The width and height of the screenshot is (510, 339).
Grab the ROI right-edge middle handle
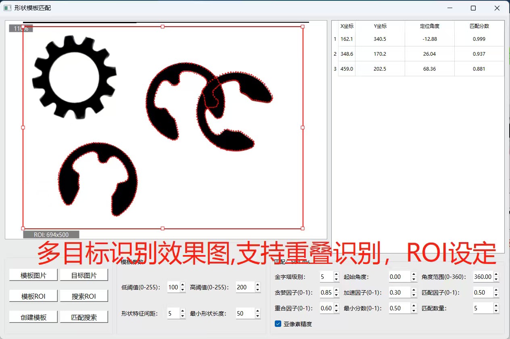[x=303, y=128]
